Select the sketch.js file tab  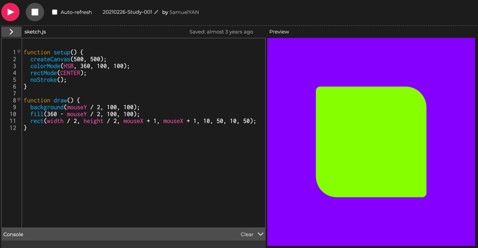[35, 31]
